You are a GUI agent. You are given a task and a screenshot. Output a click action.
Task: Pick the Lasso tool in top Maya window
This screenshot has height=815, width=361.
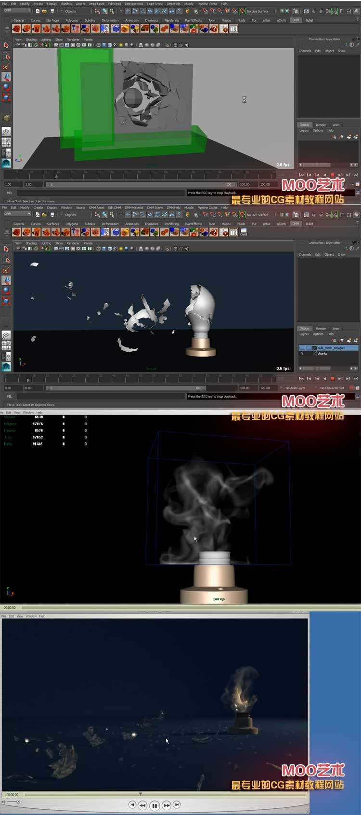[6, 56]
